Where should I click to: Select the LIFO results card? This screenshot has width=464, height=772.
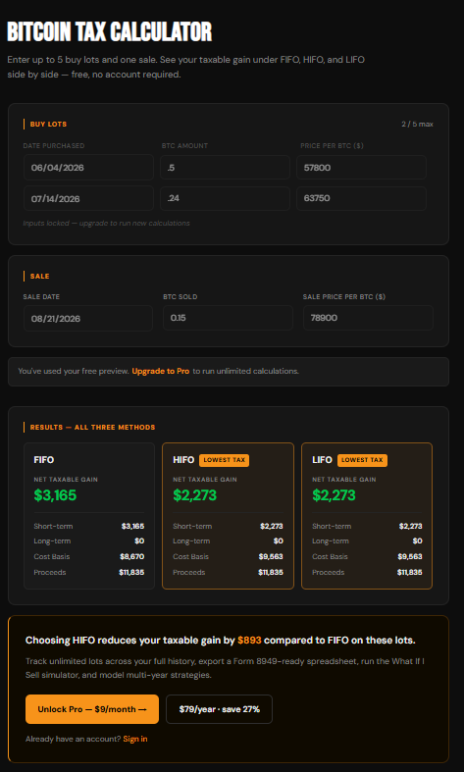[x=367, y=516]
